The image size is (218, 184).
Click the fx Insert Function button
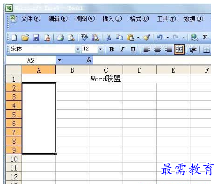pyautogui.click(x=89, y=60)
